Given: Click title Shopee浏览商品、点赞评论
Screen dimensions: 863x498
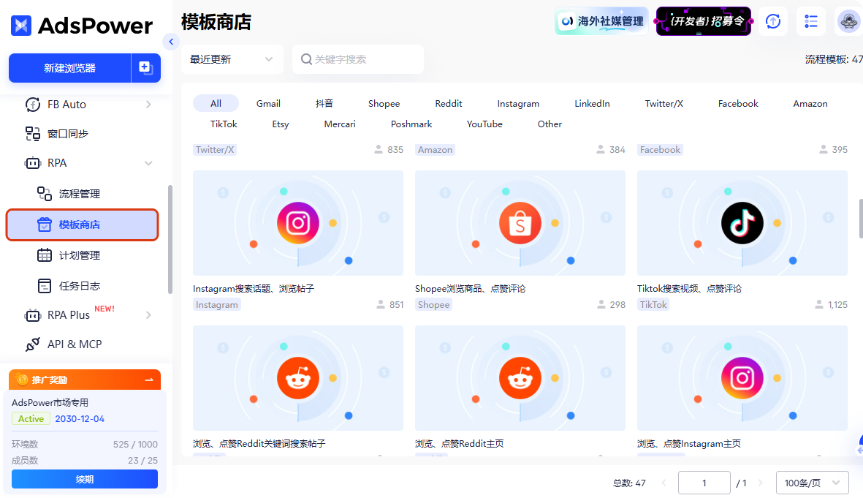Looking at the screenshot, I should 470,289.
